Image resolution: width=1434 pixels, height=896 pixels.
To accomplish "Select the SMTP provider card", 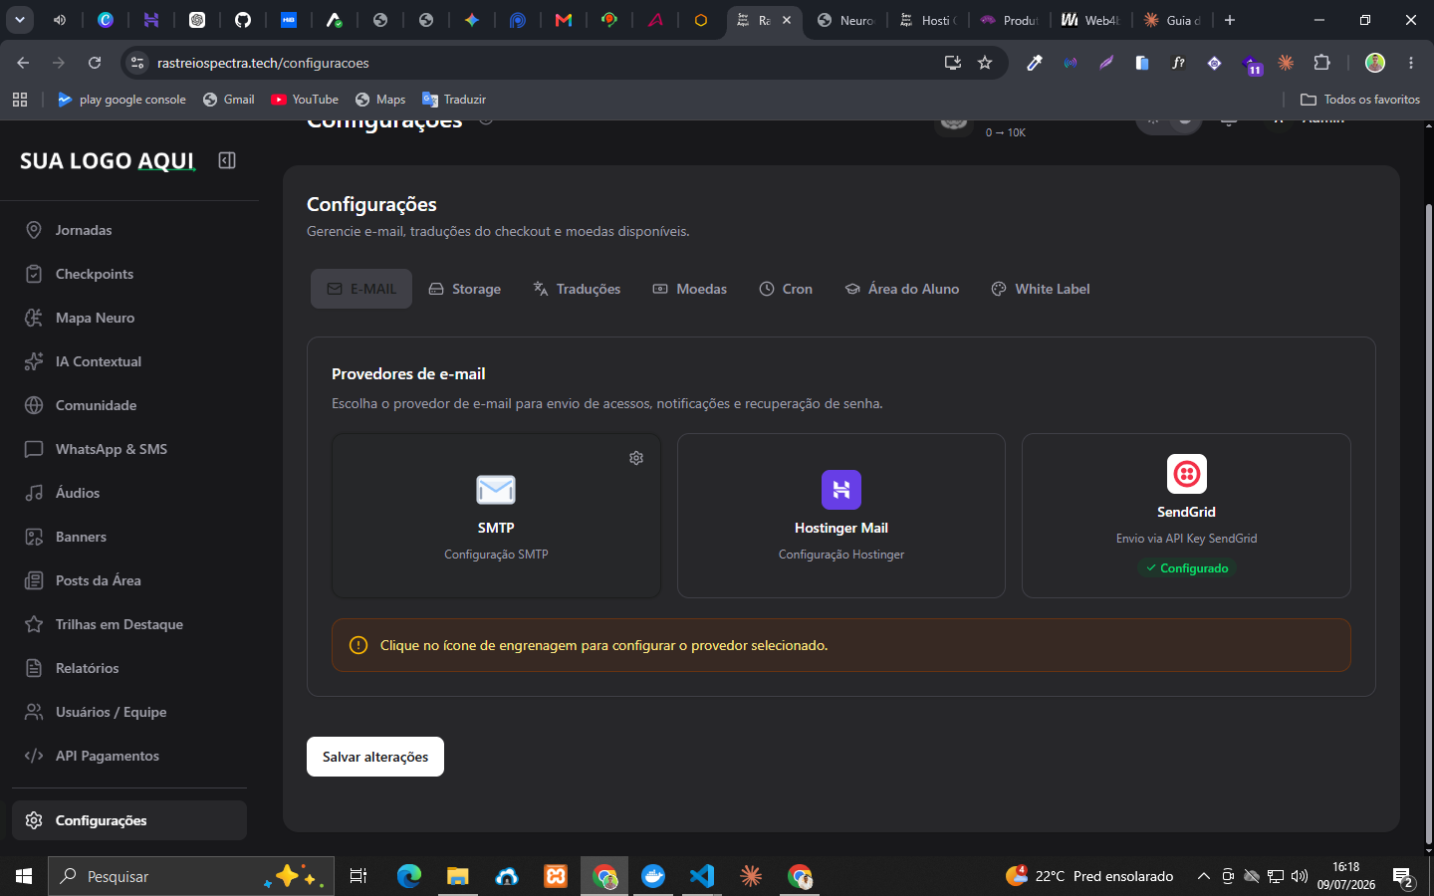I will (x=496, y=516).
